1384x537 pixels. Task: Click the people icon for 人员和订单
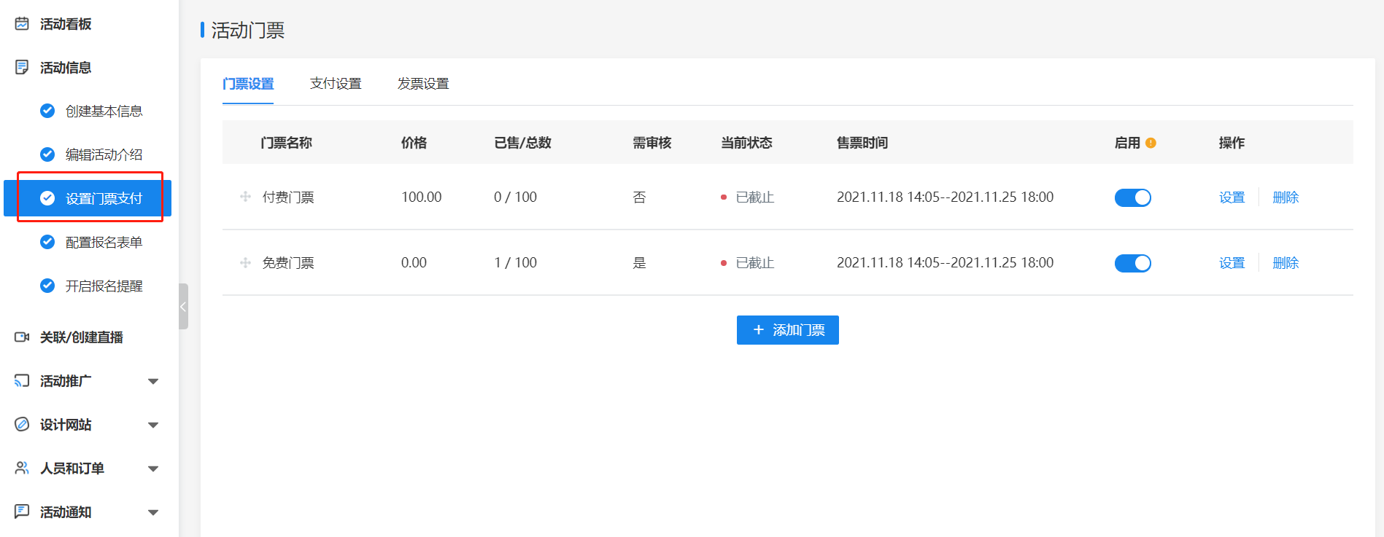(x=22, y=468)
